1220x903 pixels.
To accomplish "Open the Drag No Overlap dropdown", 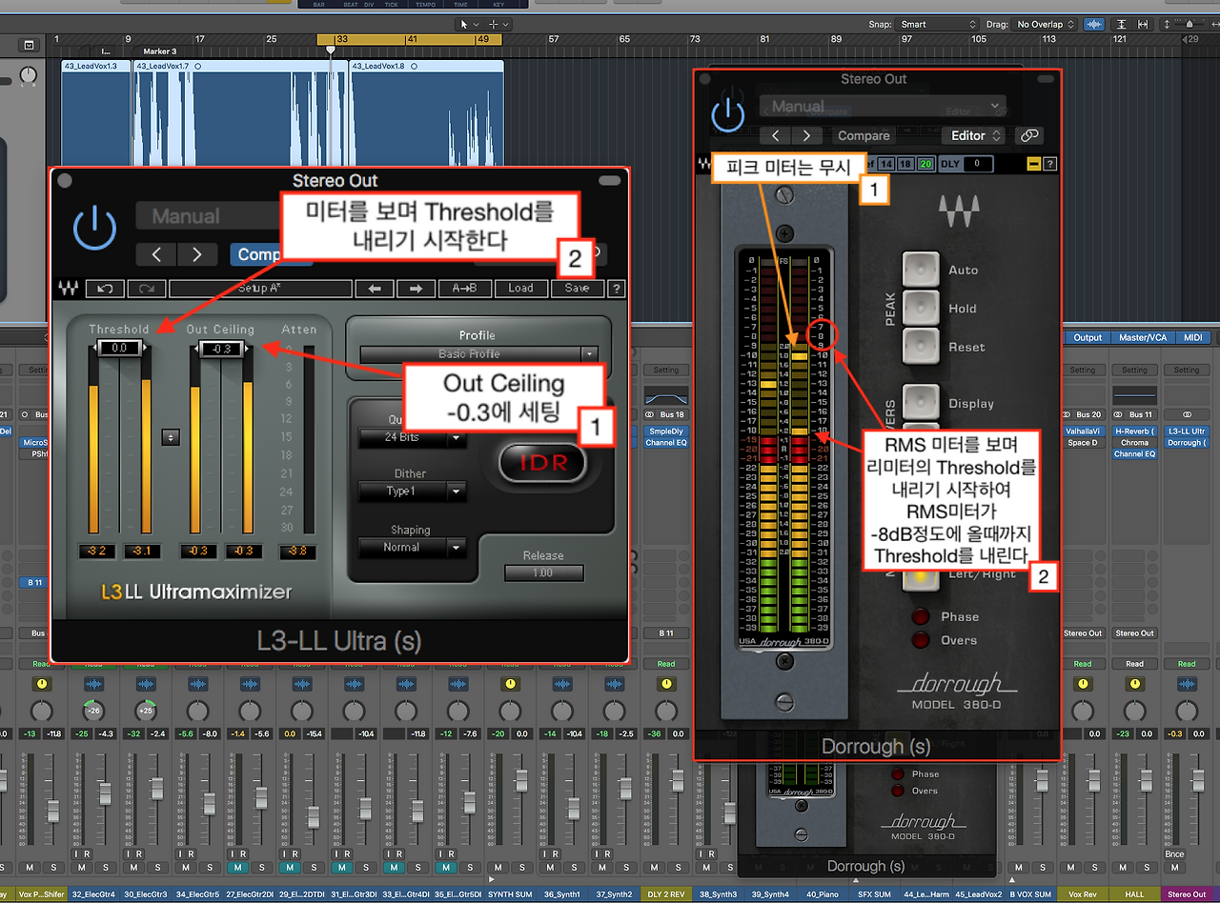I will point(1046,24).
